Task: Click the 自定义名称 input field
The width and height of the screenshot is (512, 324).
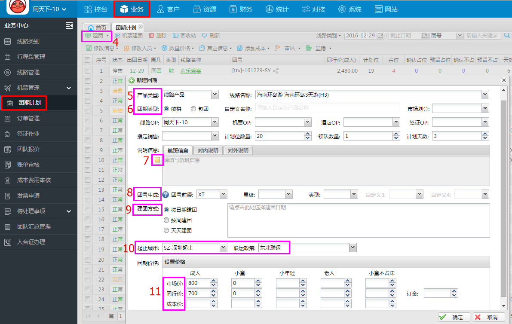Action: (x=328, y=108)
